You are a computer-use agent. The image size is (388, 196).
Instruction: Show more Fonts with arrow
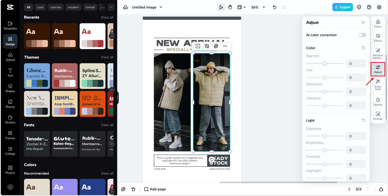(112, 144)
